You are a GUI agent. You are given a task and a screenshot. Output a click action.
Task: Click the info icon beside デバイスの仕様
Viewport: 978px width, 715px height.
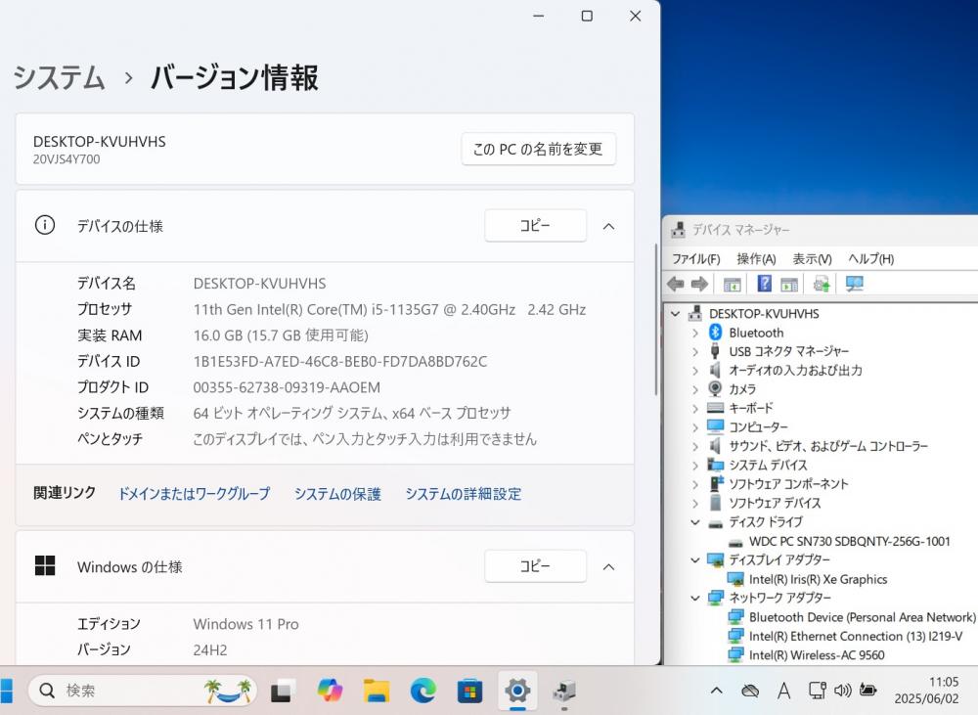coord(45,225)
